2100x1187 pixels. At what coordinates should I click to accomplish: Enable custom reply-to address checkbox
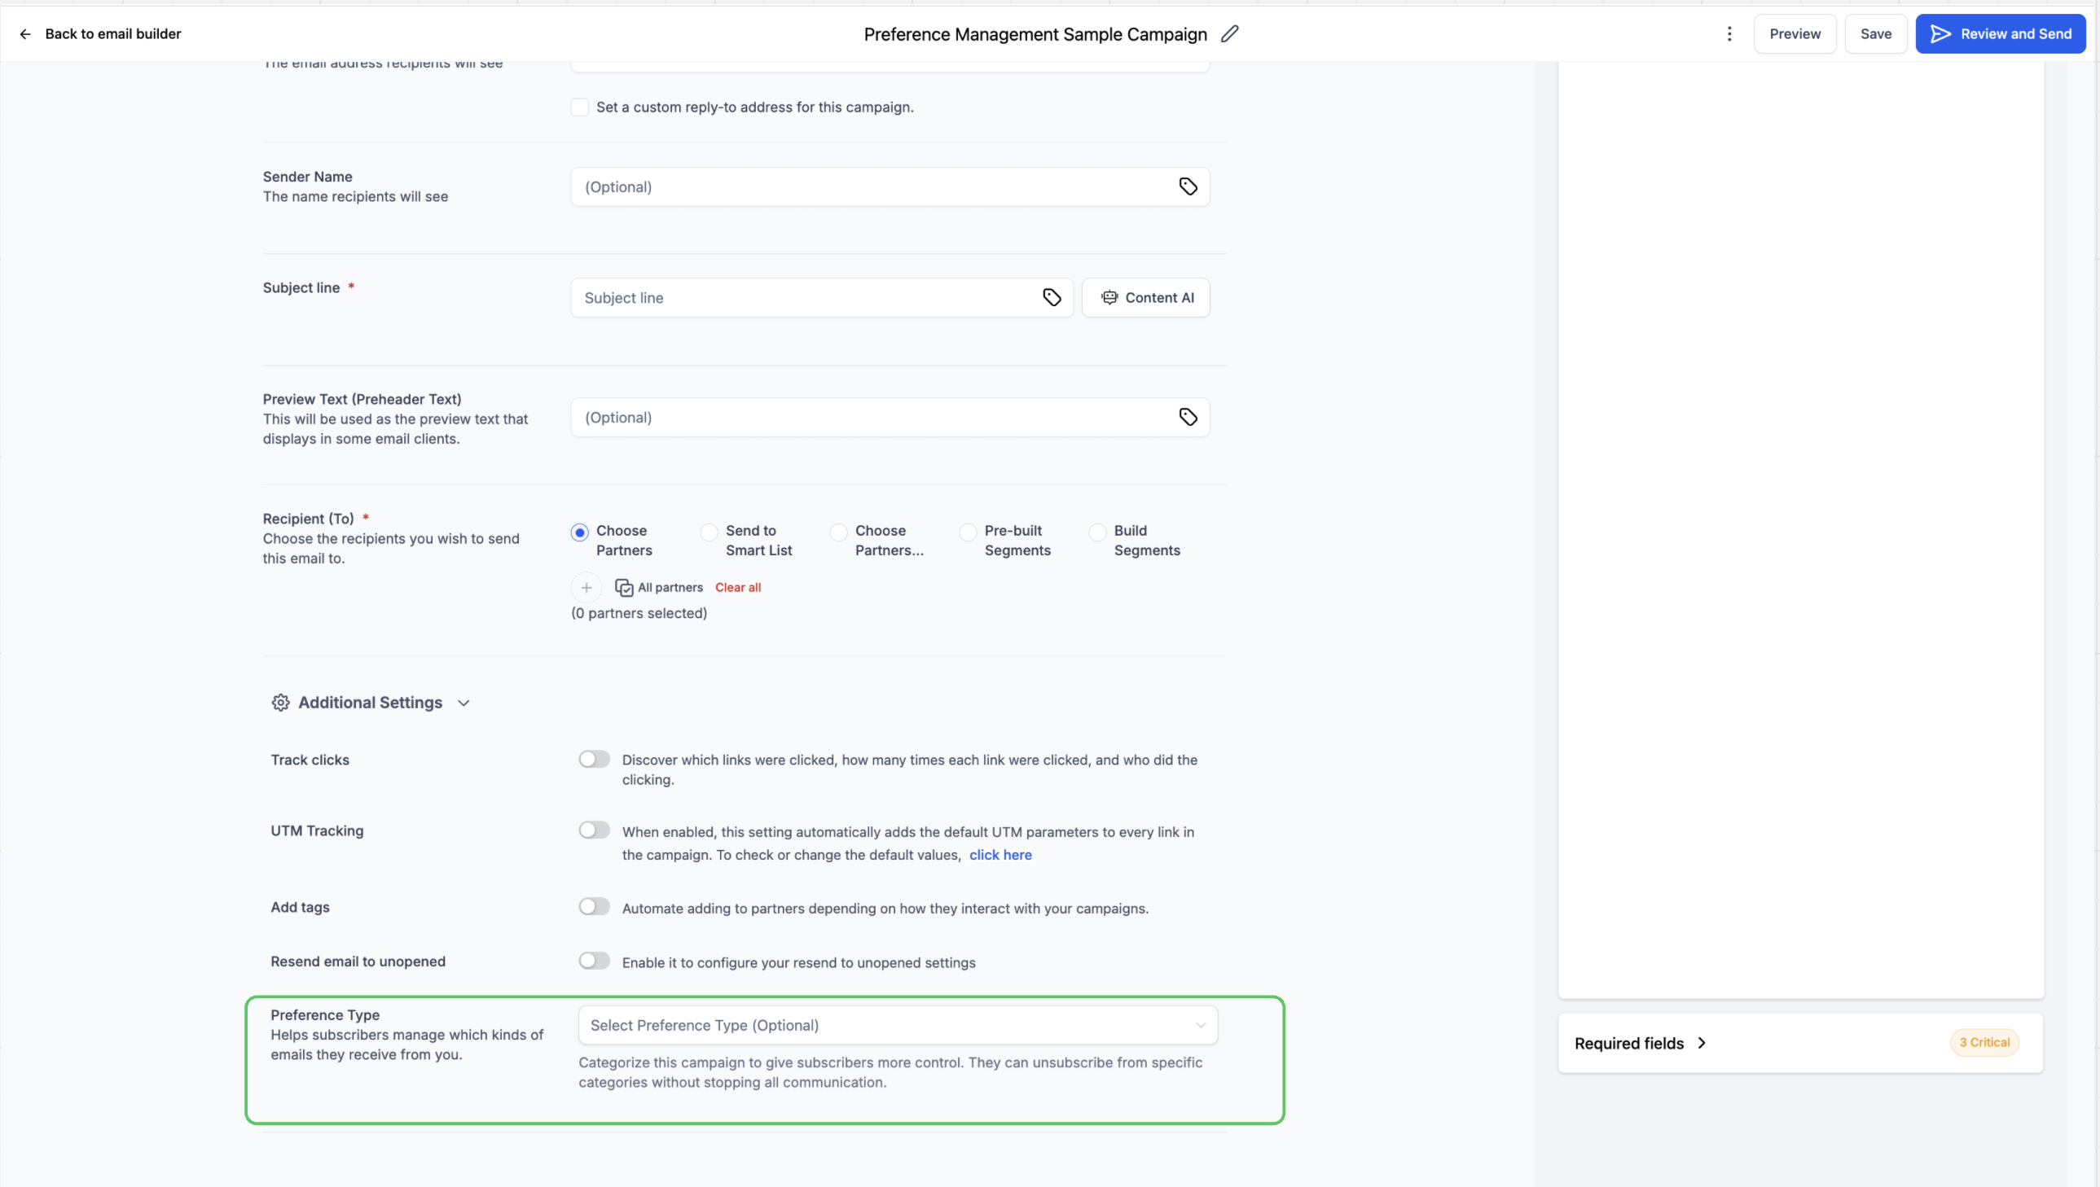coord(579,107)
